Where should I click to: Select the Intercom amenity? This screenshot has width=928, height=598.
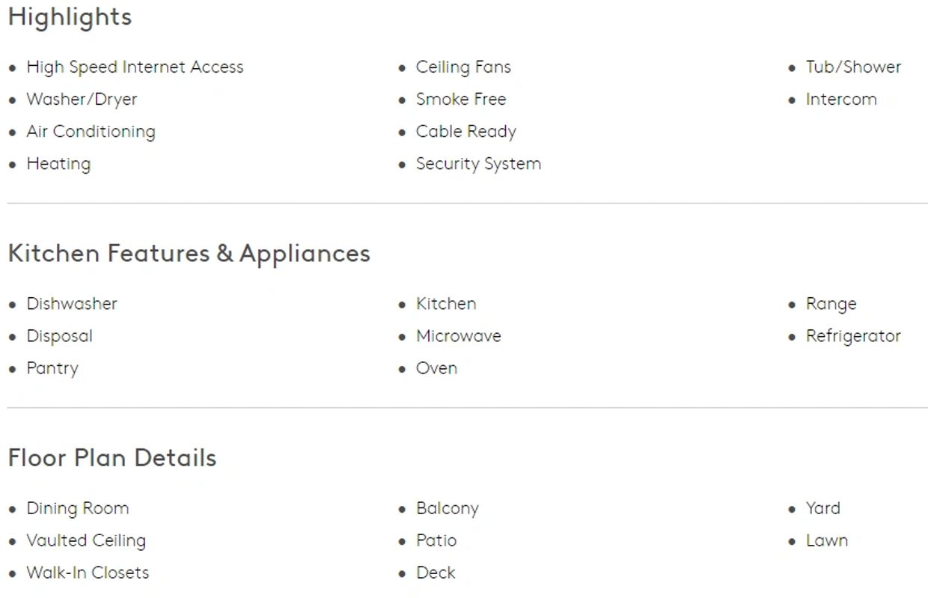pyautogui.click(x=841, y=100)
